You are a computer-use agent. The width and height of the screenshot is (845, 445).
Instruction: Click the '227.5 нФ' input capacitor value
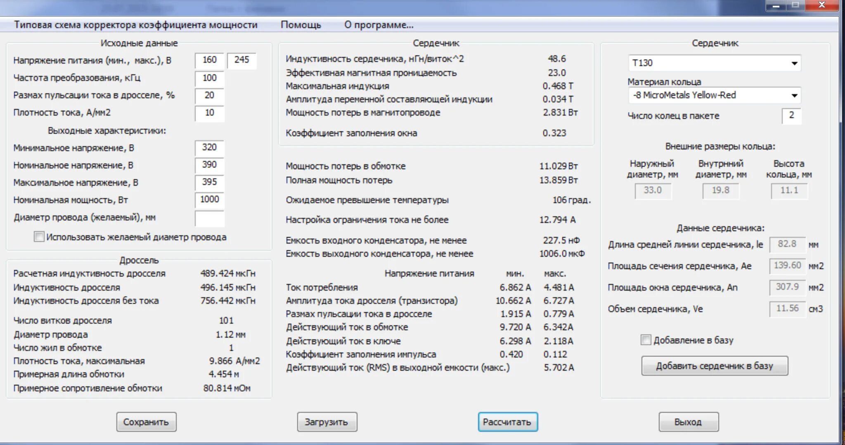(561, 240)
